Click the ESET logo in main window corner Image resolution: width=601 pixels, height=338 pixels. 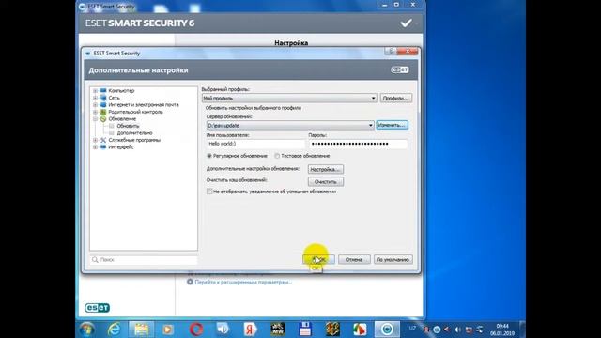pos(97,308)
